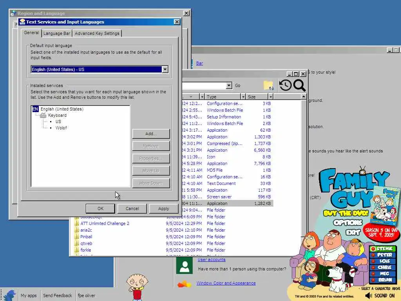Open the Window Color and Appearance icon
The height and width of the screenshot is (301, 401).
coord(184,284)
